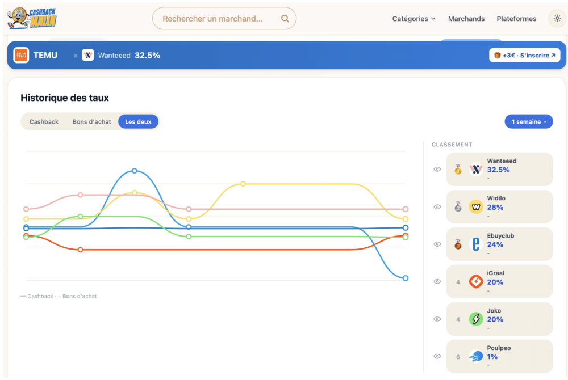Viewport: 568px width, 380px height.
Task: Click the Poulpeo logo in ranking
Action: (475, 357)
